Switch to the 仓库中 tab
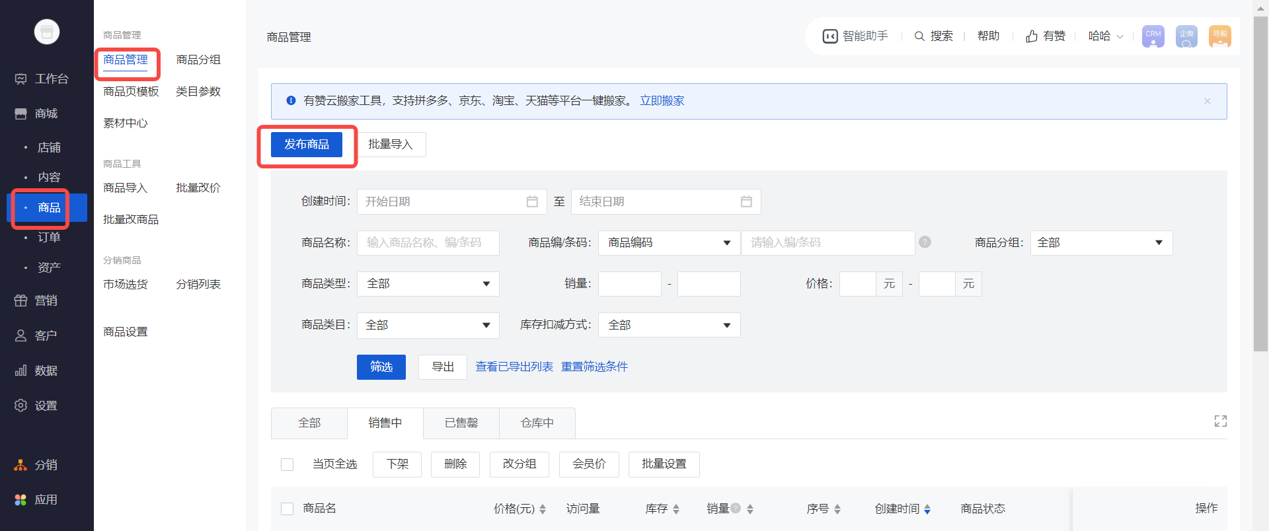 (537, 423)
